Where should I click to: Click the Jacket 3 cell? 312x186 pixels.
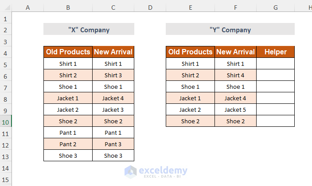pos(113,110)
